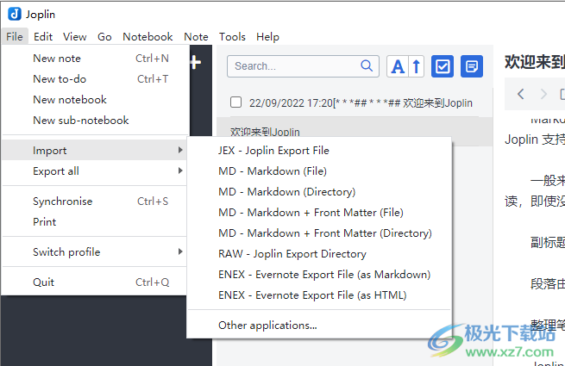Import Markdown + Front Matter (File)

(x=319, y=213)
